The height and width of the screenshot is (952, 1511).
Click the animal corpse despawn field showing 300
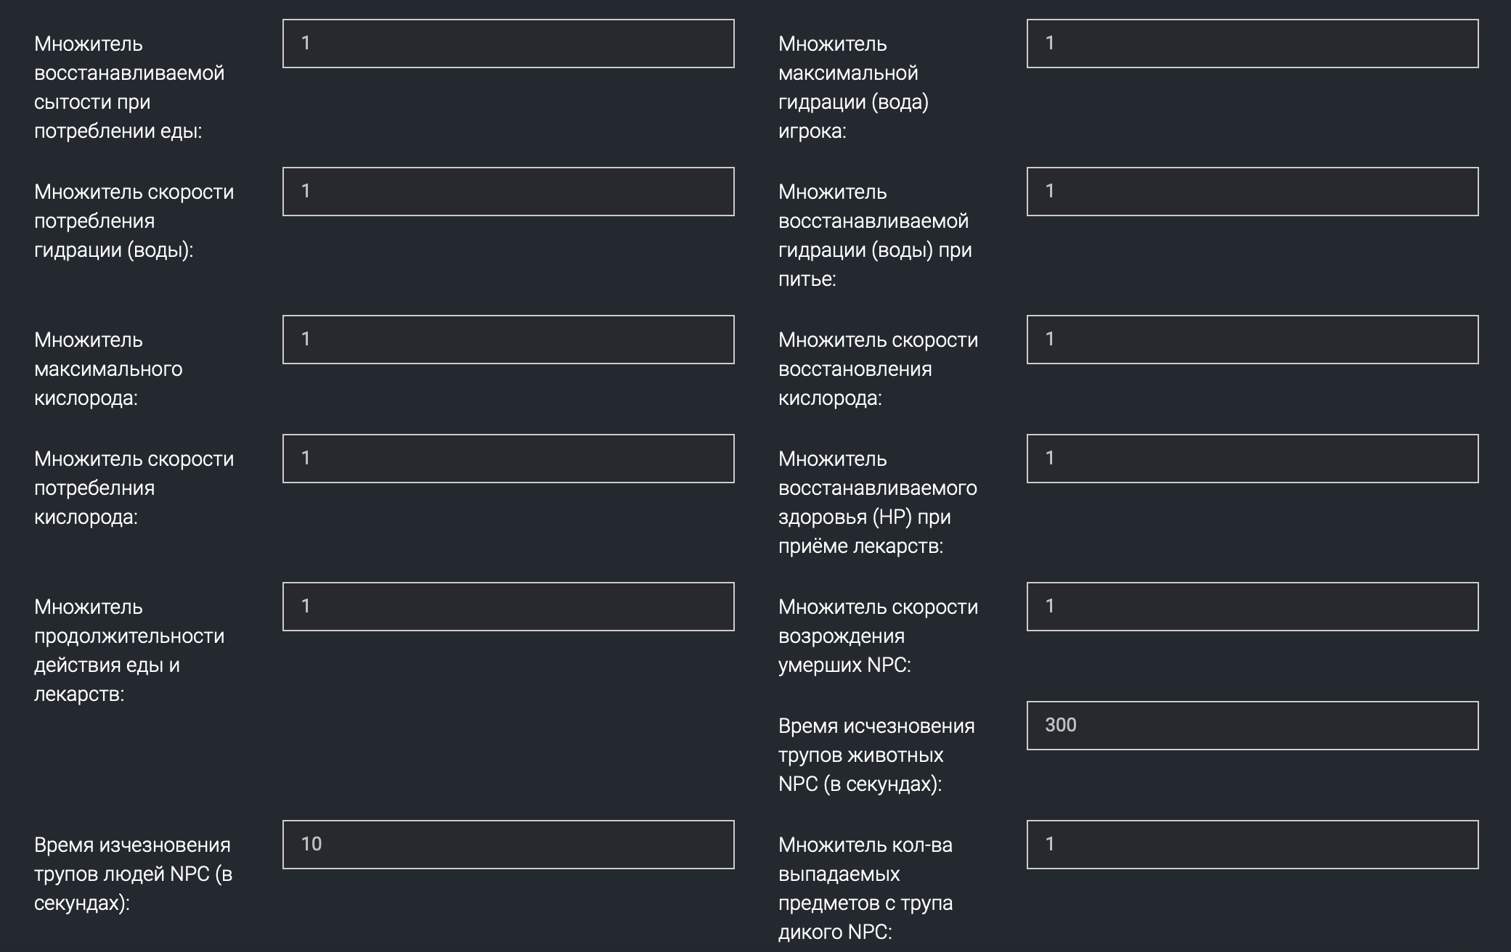(1252, 726)
